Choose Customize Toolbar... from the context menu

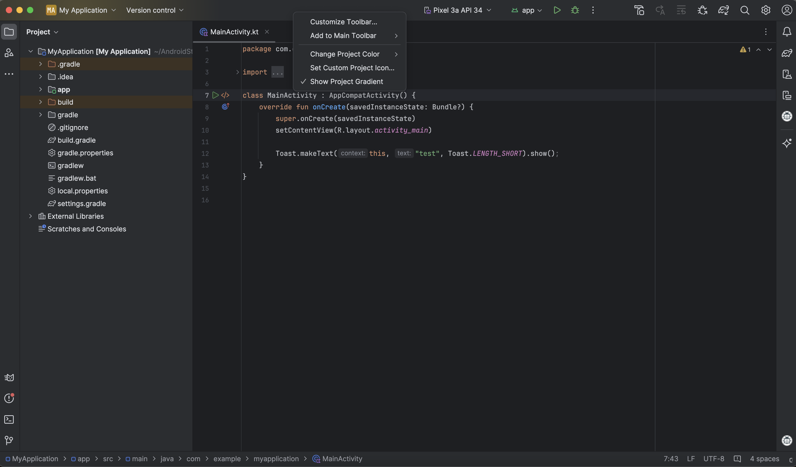coord(343,22)
